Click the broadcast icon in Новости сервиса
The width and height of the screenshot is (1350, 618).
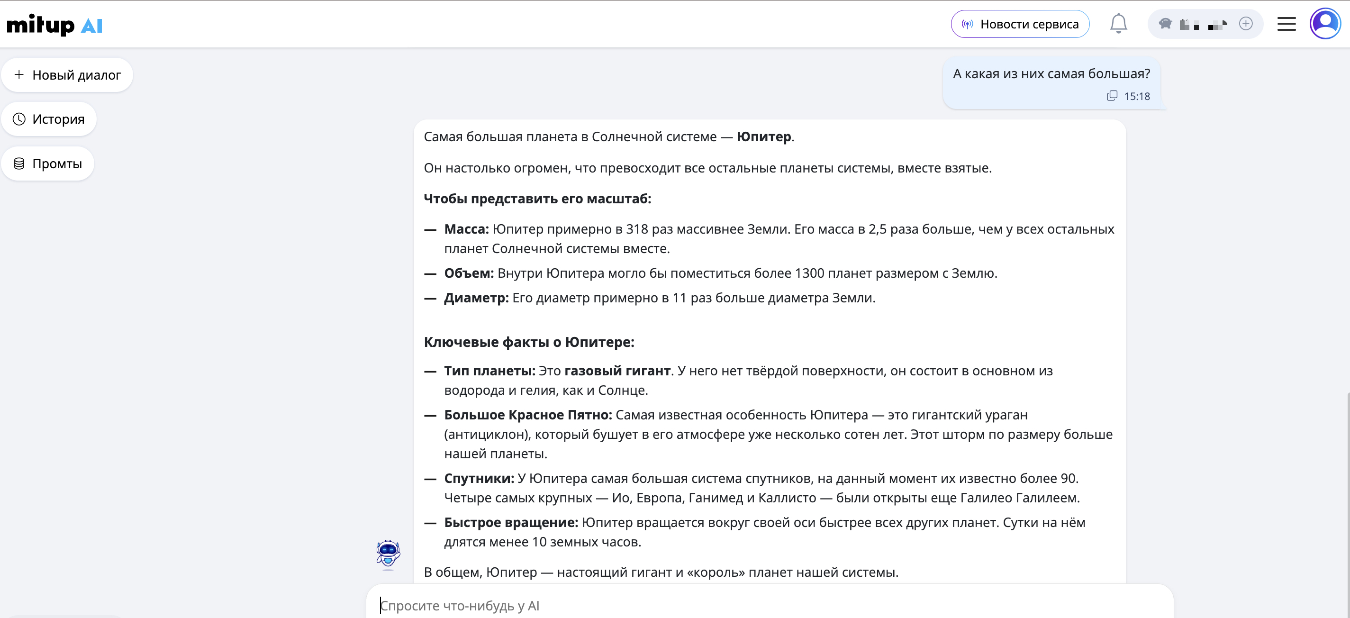968,24
